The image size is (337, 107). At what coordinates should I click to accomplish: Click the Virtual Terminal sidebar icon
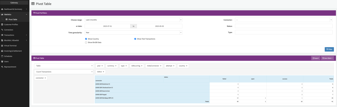[2, 45]
